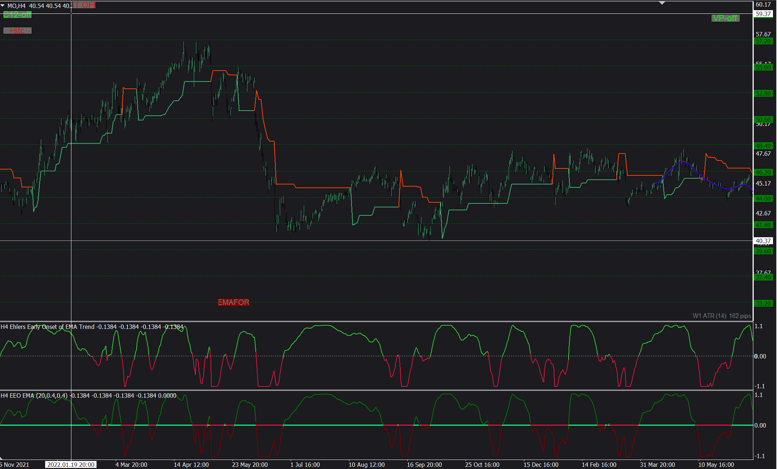777x469 pixels.
Task: Click the 59.37 crosshair price label
Action: pos(763,14)
